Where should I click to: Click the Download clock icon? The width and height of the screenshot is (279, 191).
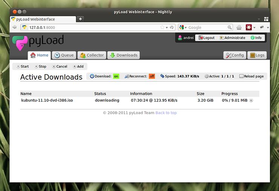(92, 76)
